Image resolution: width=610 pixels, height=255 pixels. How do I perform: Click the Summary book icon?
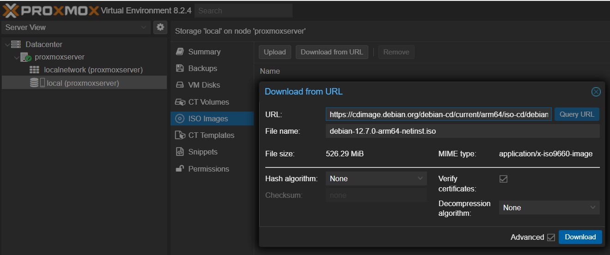[x=180, y=52]
